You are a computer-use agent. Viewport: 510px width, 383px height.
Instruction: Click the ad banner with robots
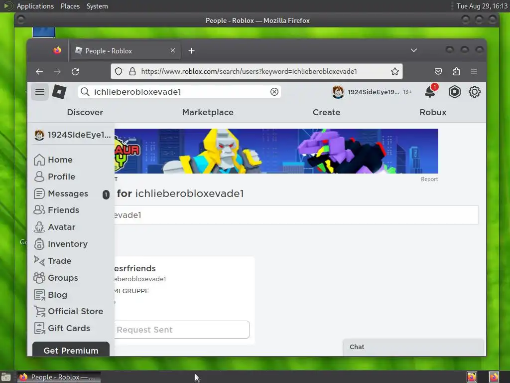click(276, 151)
